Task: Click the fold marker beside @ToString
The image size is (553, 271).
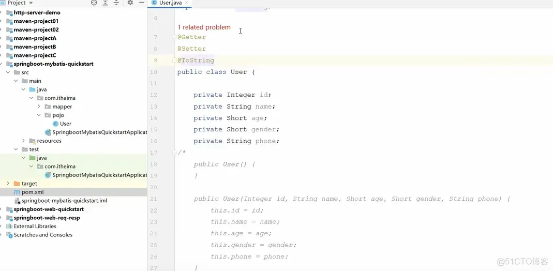Action: [174, 61]
